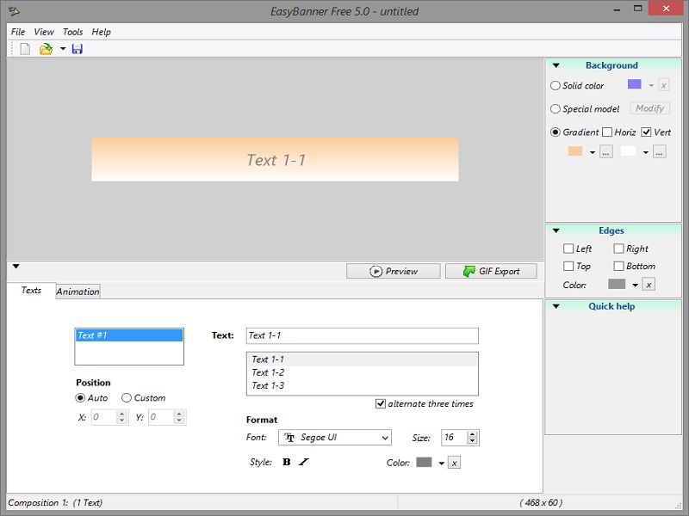The image size is (689, 516).
Task: Select Text #1 in the texts list
Action: (128, 335)
